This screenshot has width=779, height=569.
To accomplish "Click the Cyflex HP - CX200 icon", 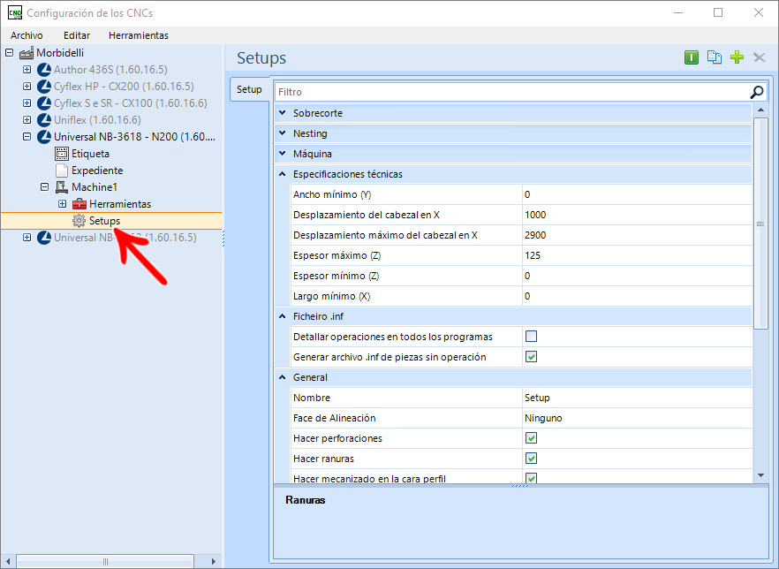I will [x=44, y=87].
